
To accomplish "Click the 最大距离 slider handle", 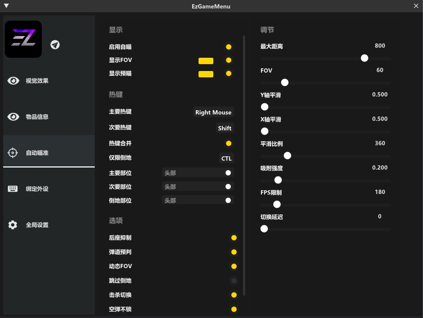I will pyautogui.click(x=364, y=58).
